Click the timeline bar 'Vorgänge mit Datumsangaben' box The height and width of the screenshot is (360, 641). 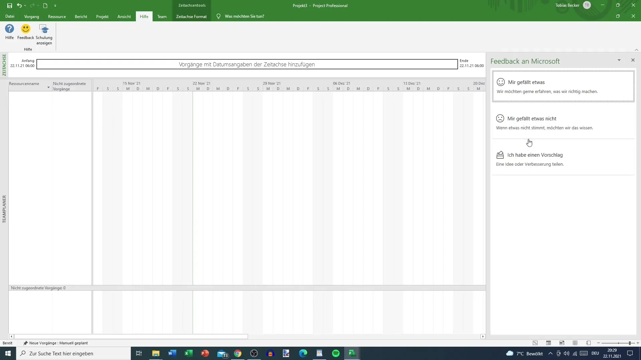click(x=247, y=64)
